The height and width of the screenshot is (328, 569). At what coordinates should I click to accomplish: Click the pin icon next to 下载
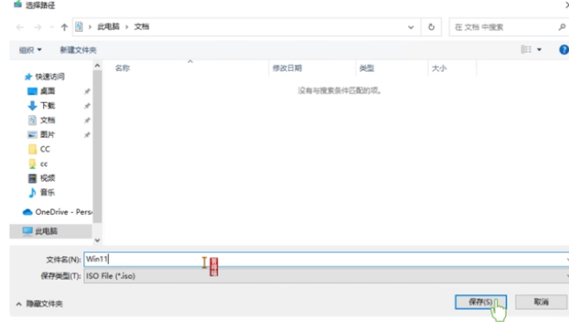coord(86,106)
